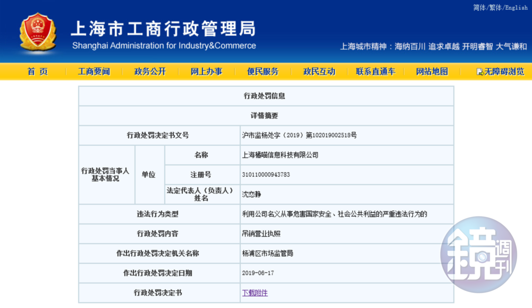Select 政务公开 in navigation bar

[150, 72]
